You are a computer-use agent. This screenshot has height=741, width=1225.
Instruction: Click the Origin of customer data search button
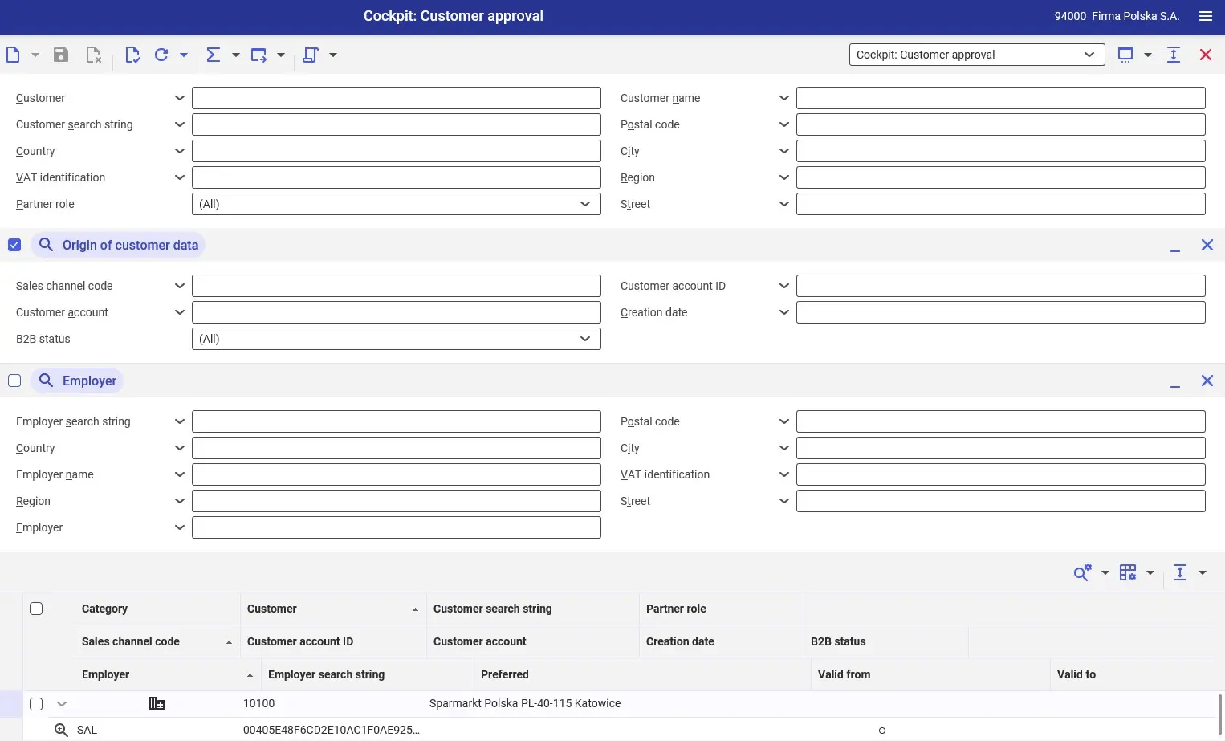(118, 245)
